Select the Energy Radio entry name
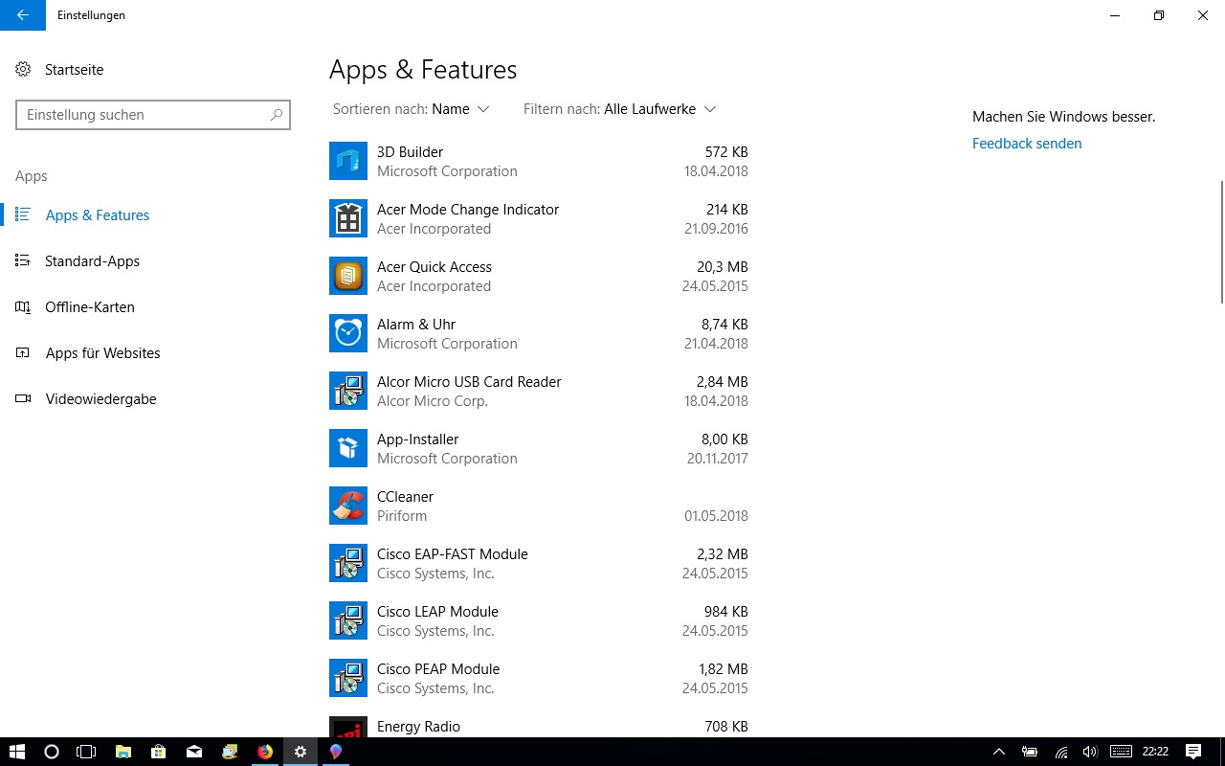This screenshot has height=766, width=1225. [418, 727]
